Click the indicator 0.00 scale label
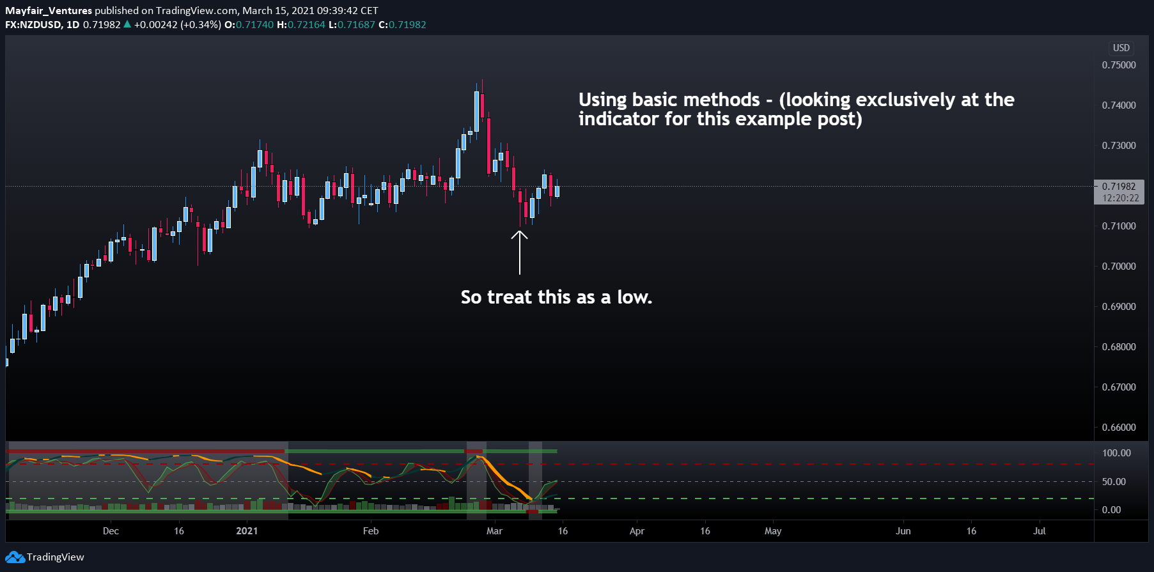Screen dimensions: 1154x572 point(1111,510)
